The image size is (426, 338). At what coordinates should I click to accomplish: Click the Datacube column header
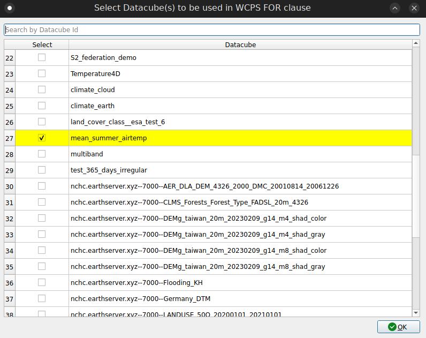point(240,44)
